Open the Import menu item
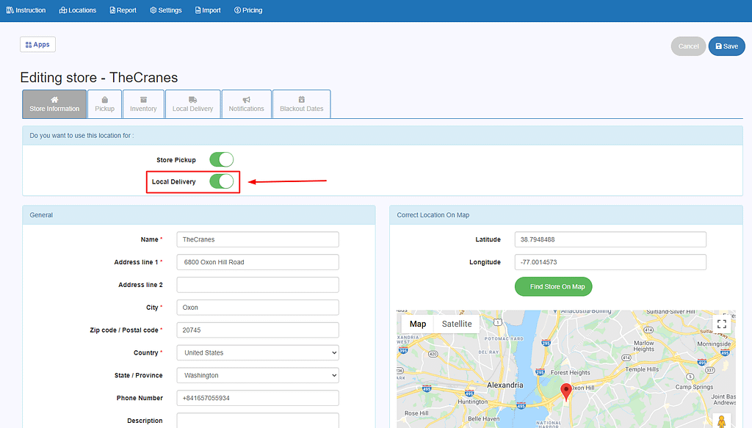The width and height of the screenshot is (752, 428). [208, 10]
